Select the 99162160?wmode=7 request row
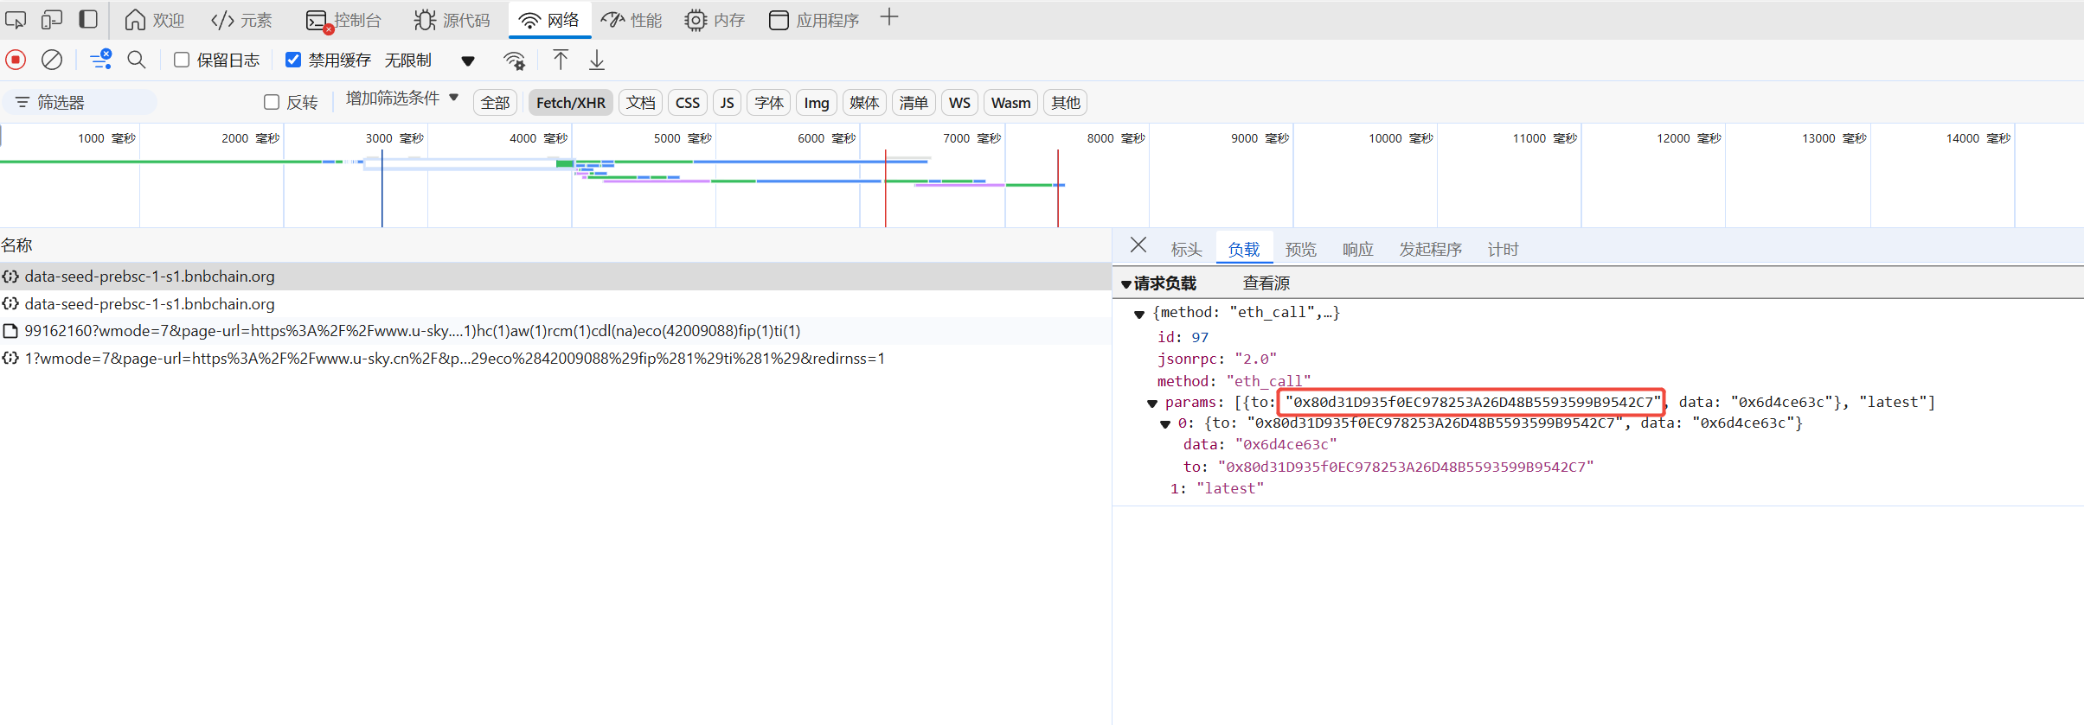The width and height of the screenshot is (2084, 725). click(x=555, y=331)
